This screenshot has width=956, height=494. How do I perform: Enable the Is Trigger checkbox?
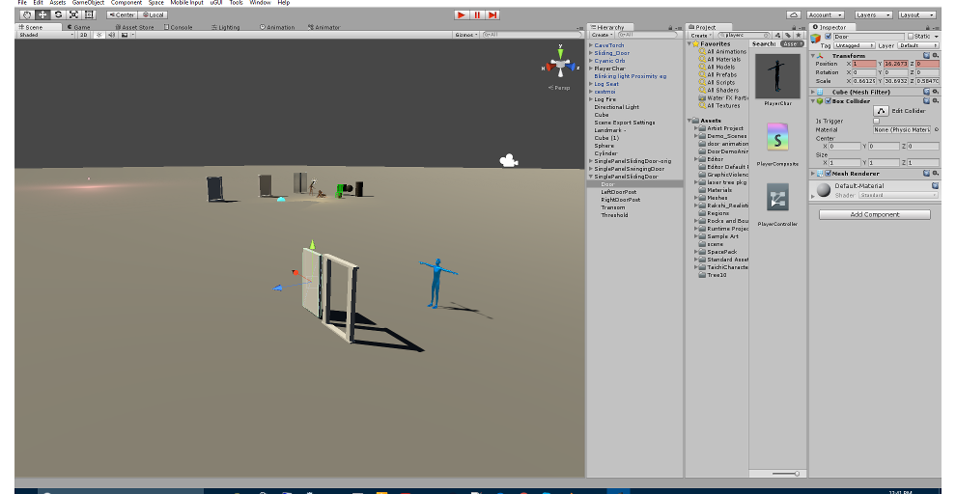coord(876,122)
